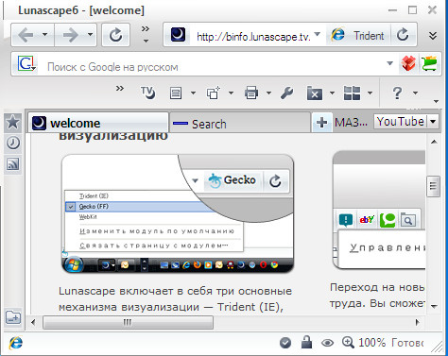The image size is (448, 356).
Task: Toggle the eye icon in the status bar
Action: [328, 343]
